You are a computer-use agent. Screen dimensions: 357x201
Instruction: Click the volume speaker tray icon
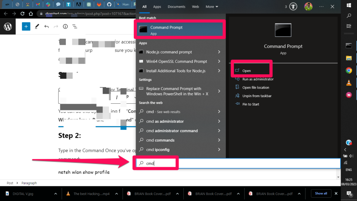click(351, 156)
